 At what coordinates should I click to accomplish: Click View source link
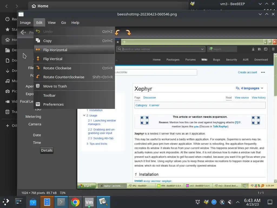[242, 97]
